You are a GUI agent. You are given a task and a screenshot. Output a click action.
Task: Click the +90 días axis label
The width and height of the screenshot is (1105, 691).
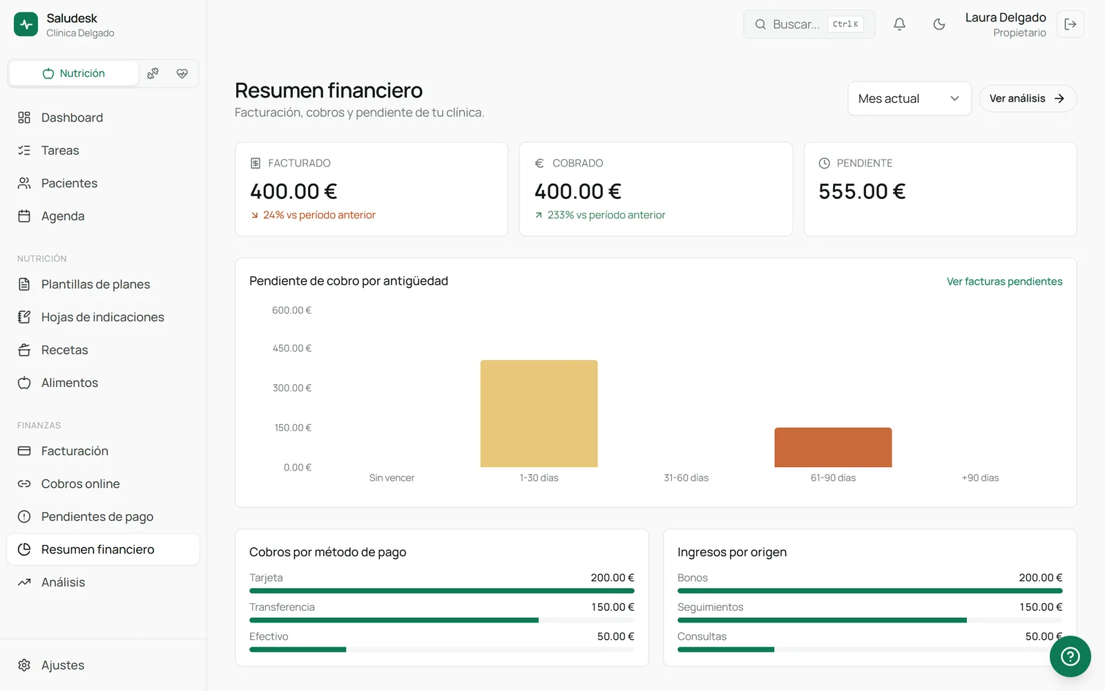[980, 477]
